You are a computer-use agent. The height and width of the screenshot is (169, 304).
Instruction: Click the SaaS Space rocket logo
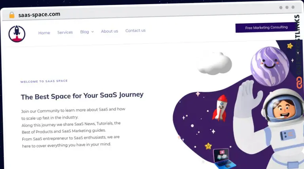click(x=17, y=33)
